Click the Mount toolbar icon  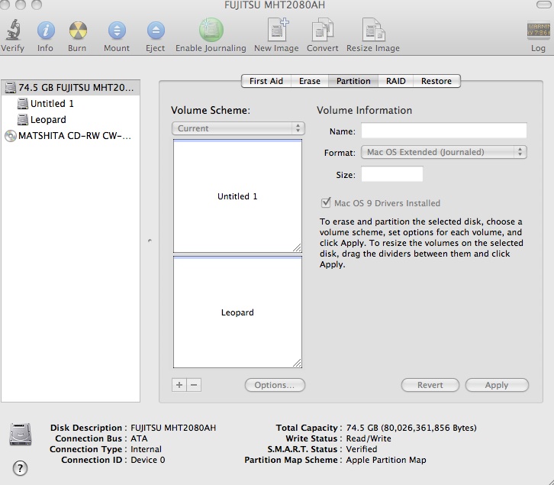(x=117, y=31)
